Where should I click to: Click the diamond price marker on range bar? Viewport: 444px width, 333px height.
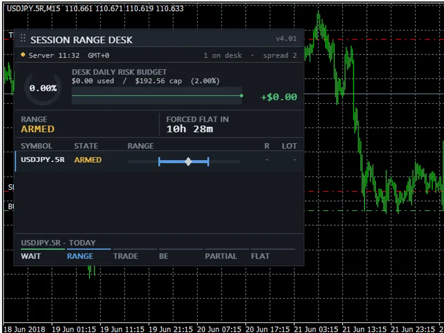point(188,162)
